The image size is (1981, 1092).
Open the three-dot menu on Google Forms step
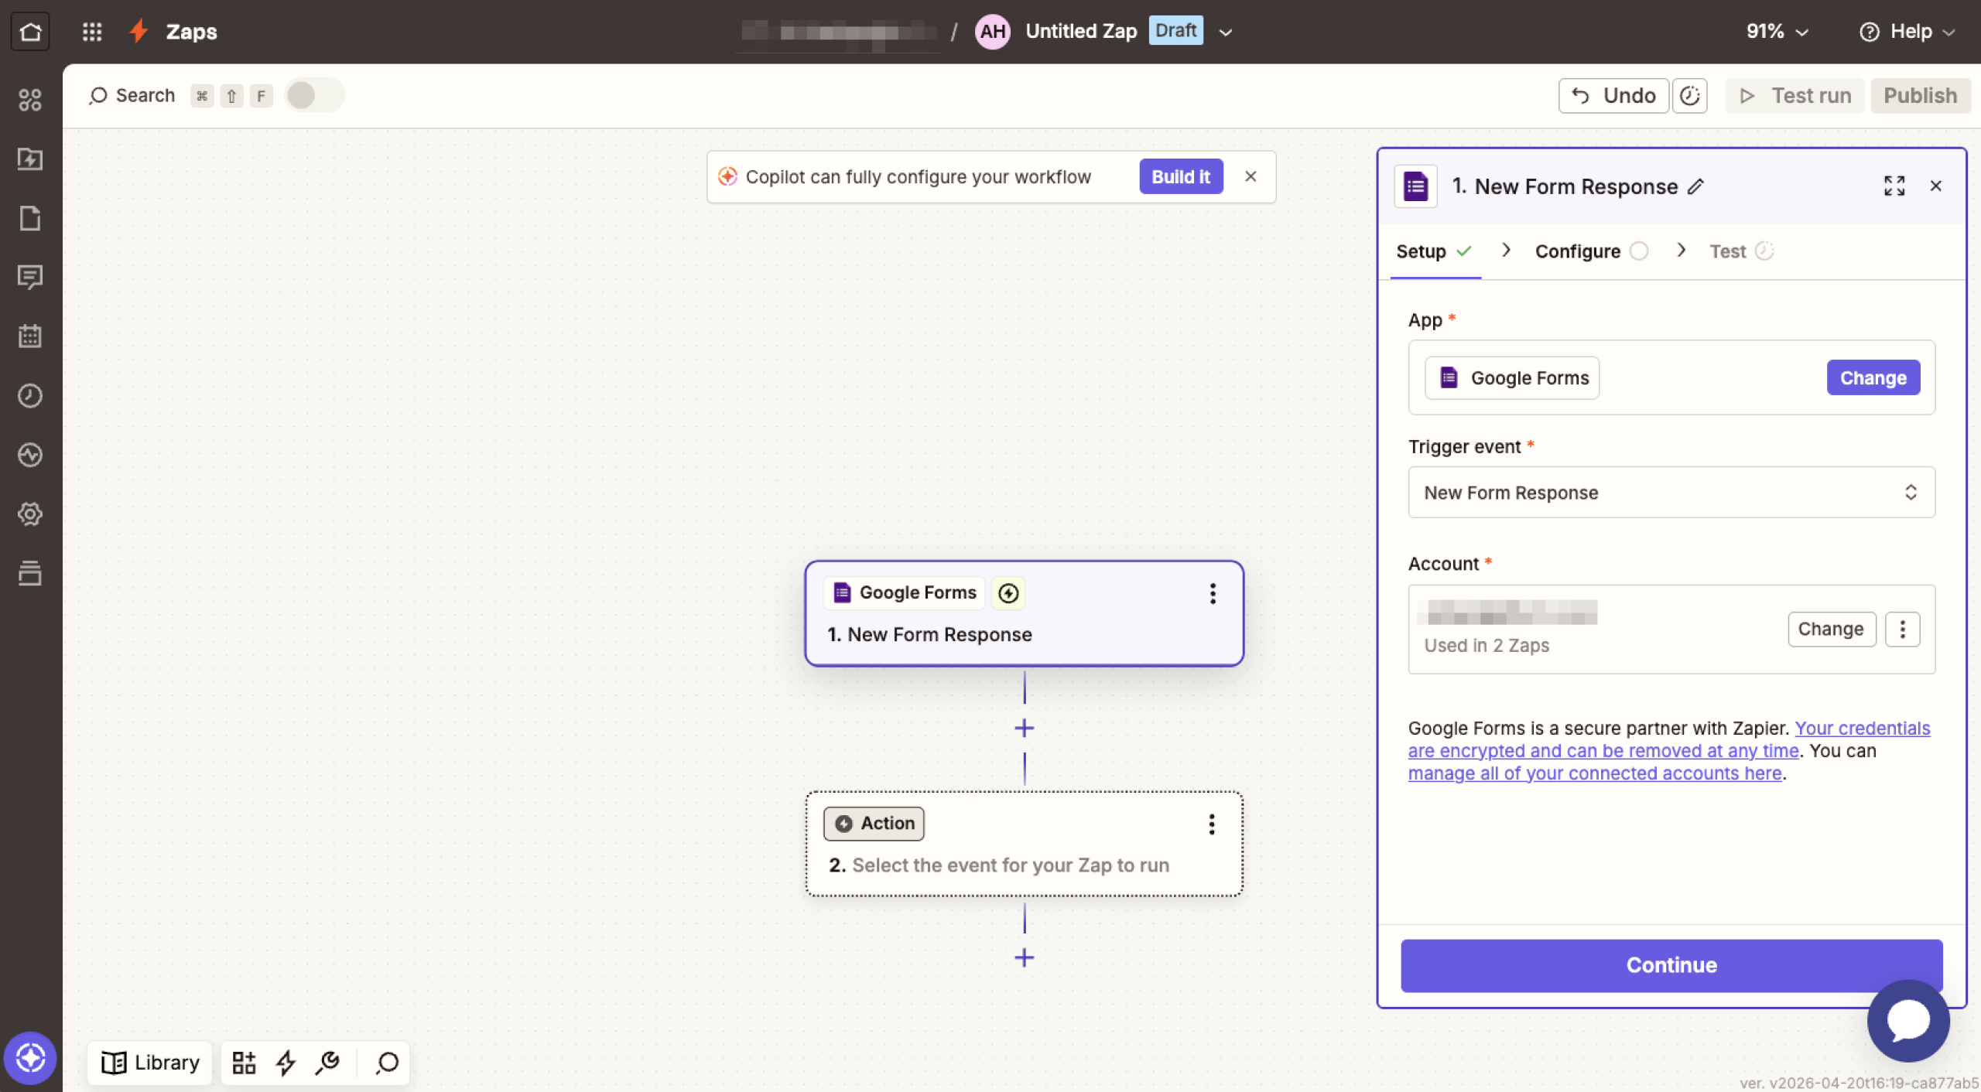click(x=1212, y=594)
